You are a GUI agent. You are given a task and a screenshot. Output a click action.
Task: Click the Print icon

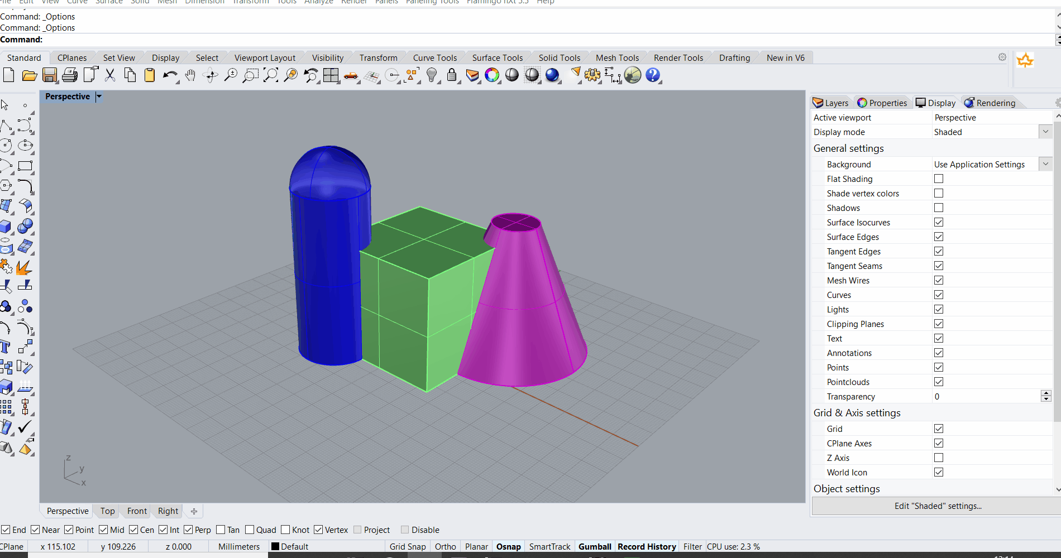(x=70, y=75)
